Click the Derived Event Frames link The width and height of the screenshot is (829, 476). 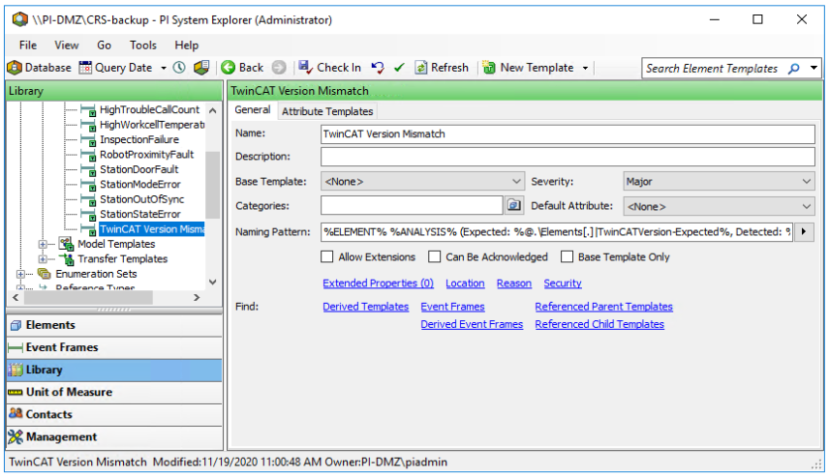(472, 324)
